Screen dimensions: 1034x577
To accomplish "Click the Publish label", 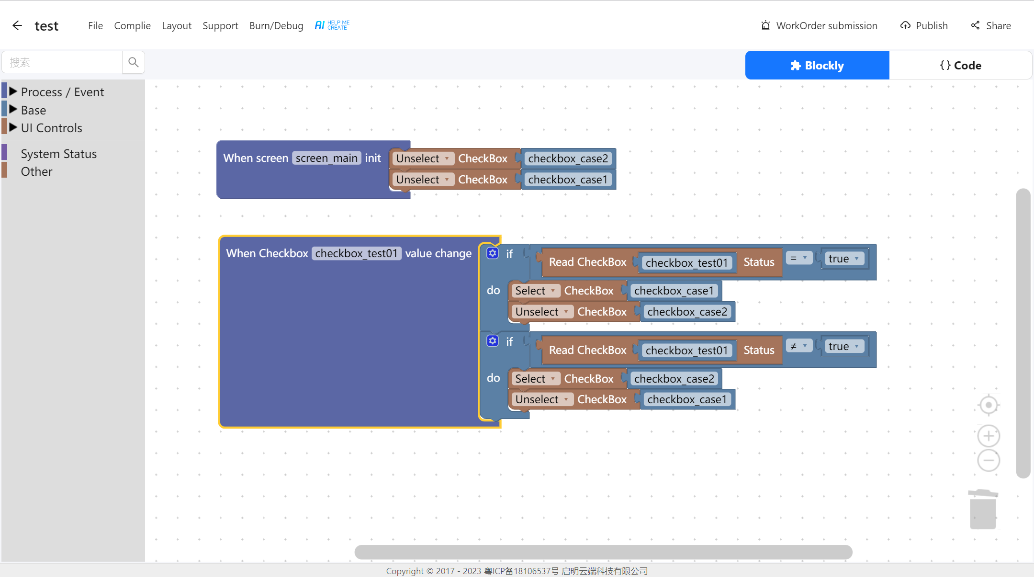I will pos(932,25).
